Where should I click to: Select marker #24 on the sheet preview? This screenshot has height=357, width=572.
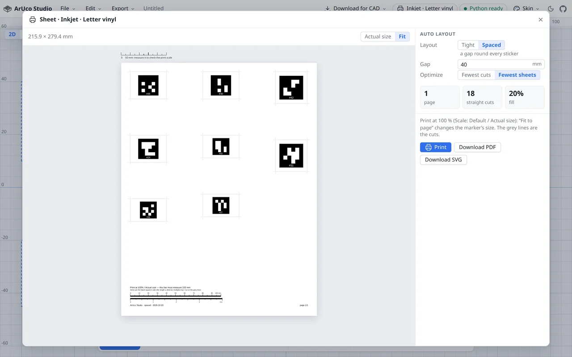point(148,149)
